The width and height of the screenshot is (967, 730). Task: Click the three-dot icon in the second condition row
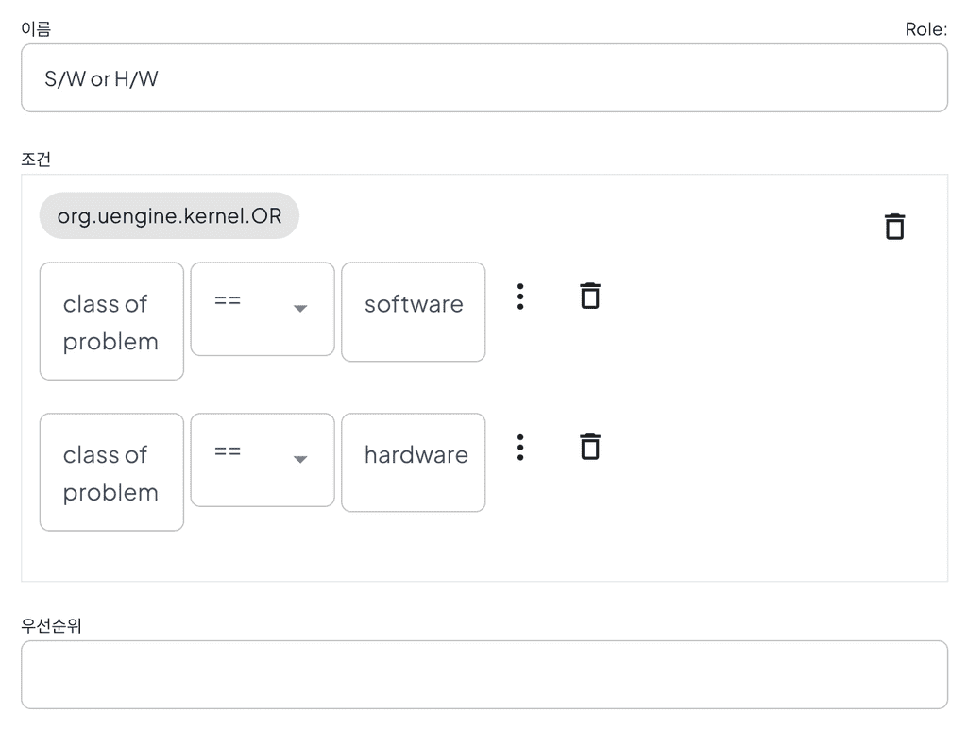click(x=520, y=447)
